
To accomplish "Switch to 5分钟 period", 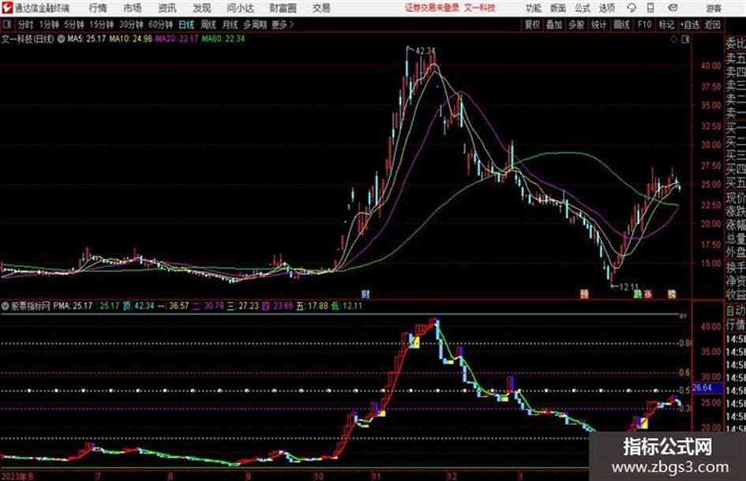I will 73,24.
